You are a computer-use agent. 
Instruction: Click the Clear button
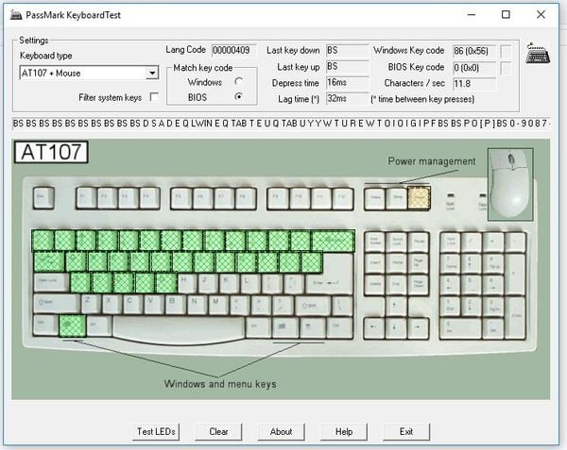(x=218, y=431)
